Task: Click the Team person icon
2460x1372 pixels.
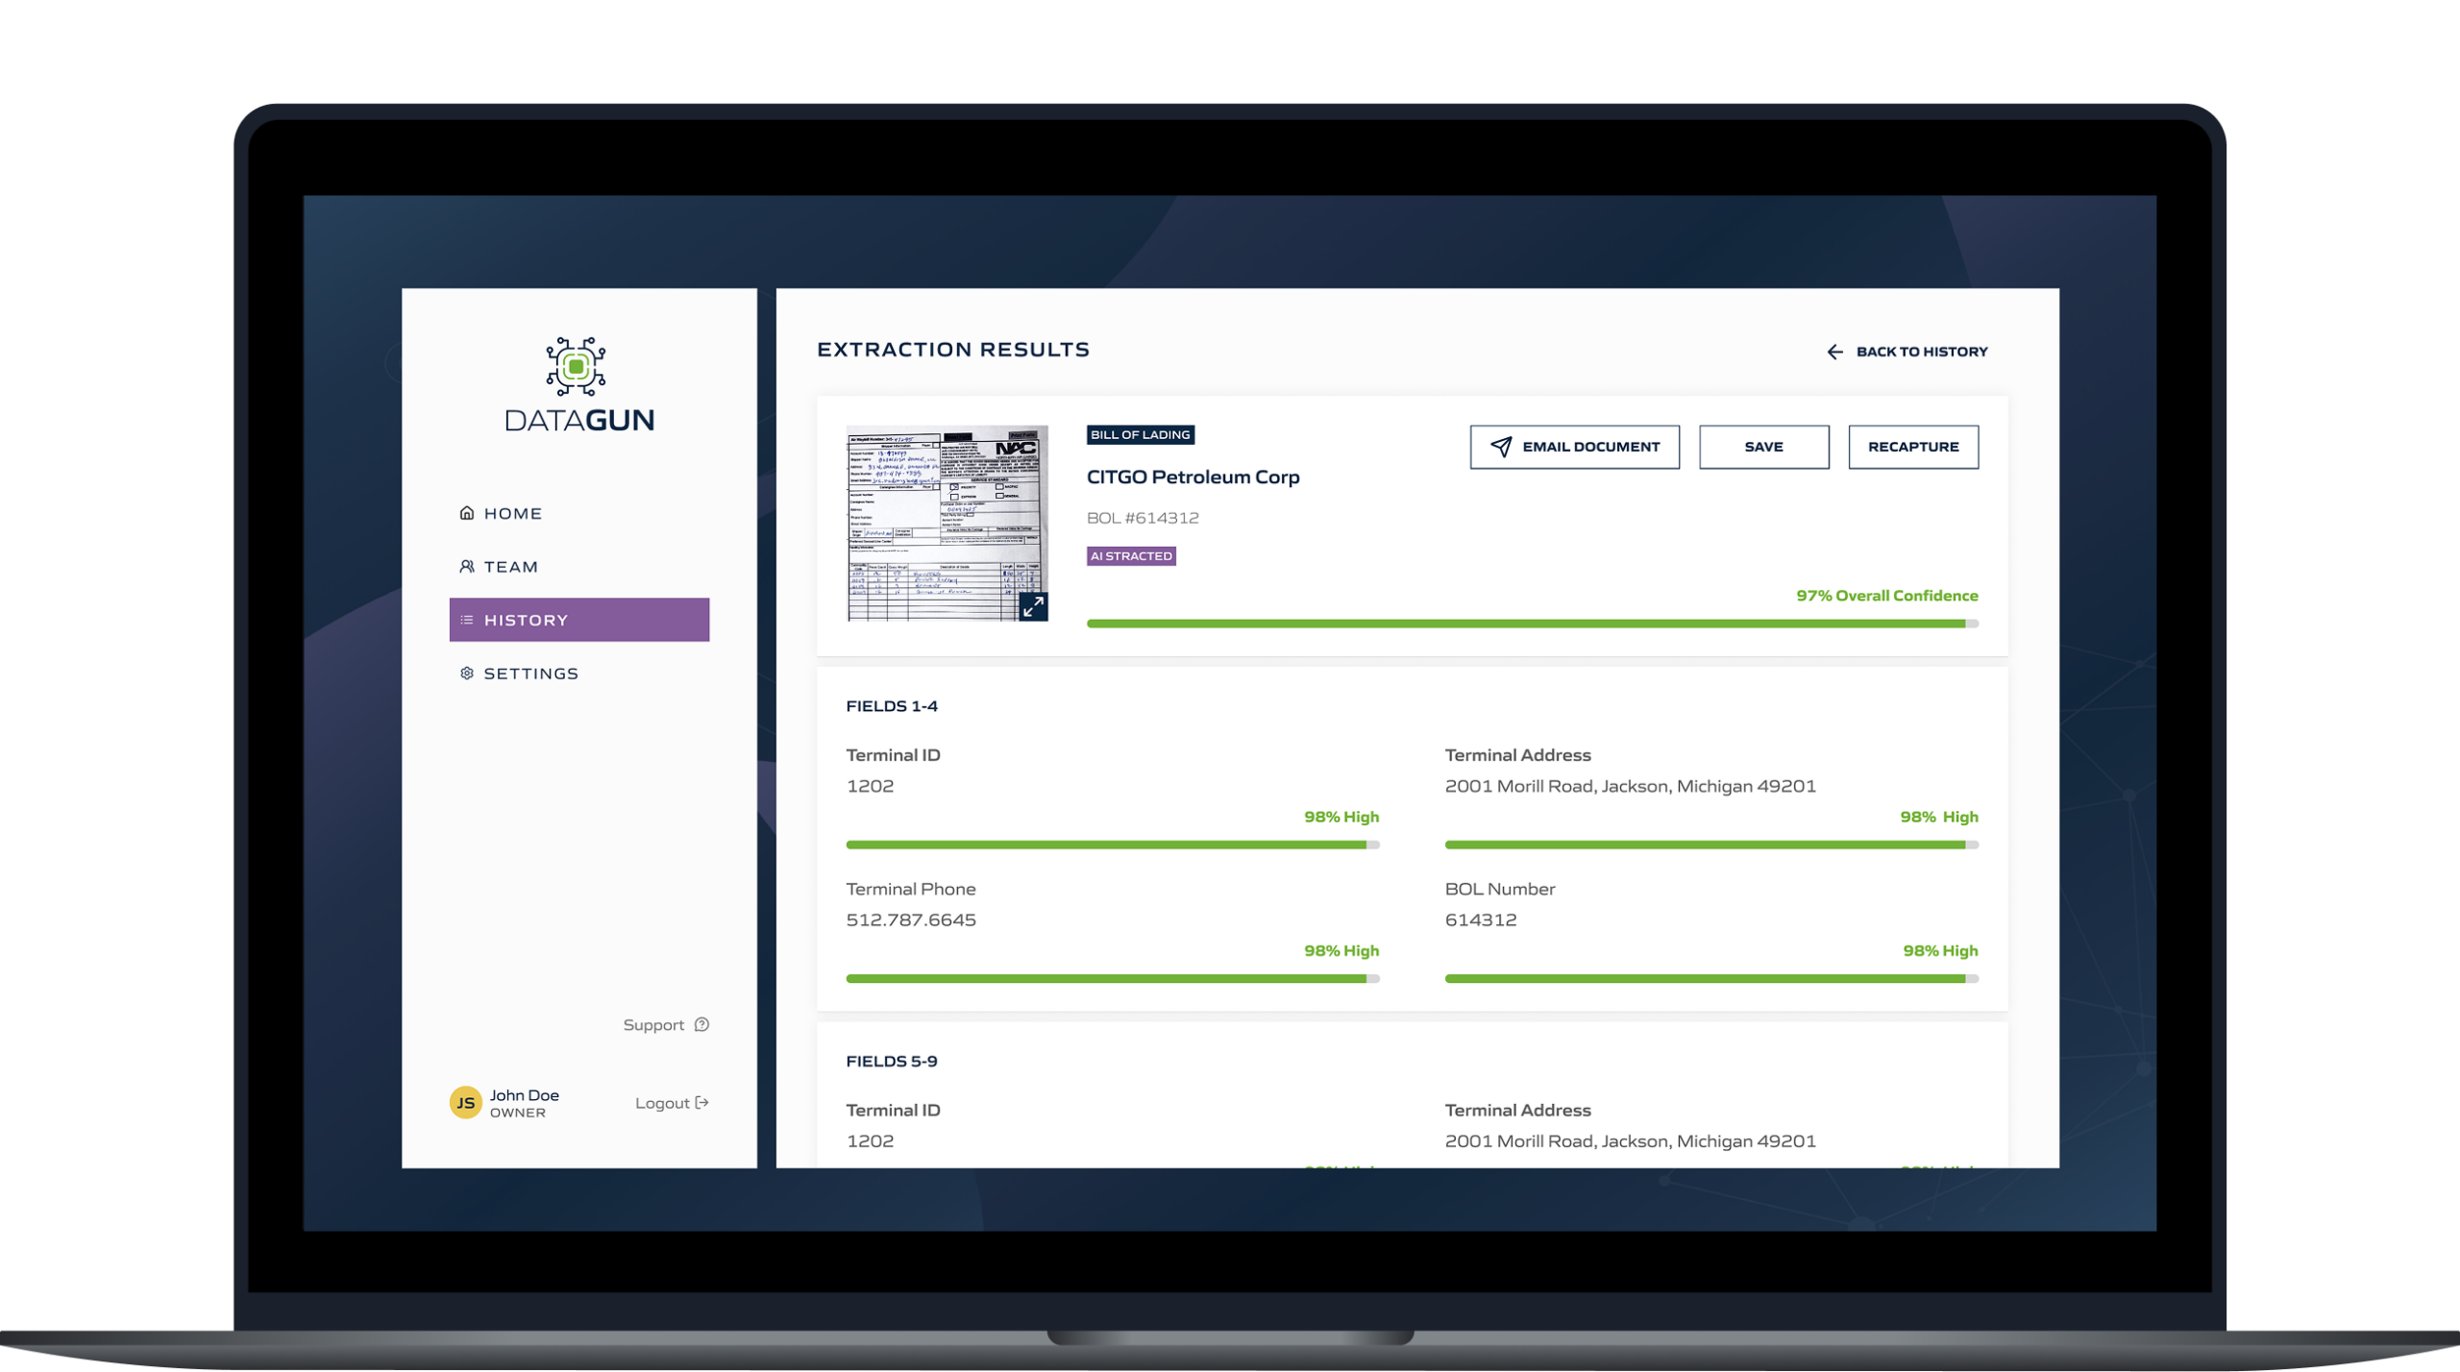Action: click(467, 567)
